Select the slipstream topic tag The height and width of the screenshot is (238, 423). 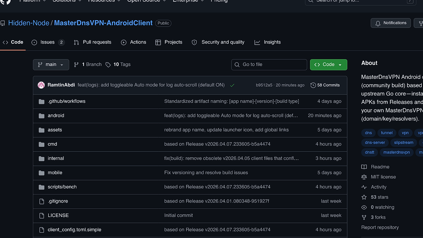404,142
